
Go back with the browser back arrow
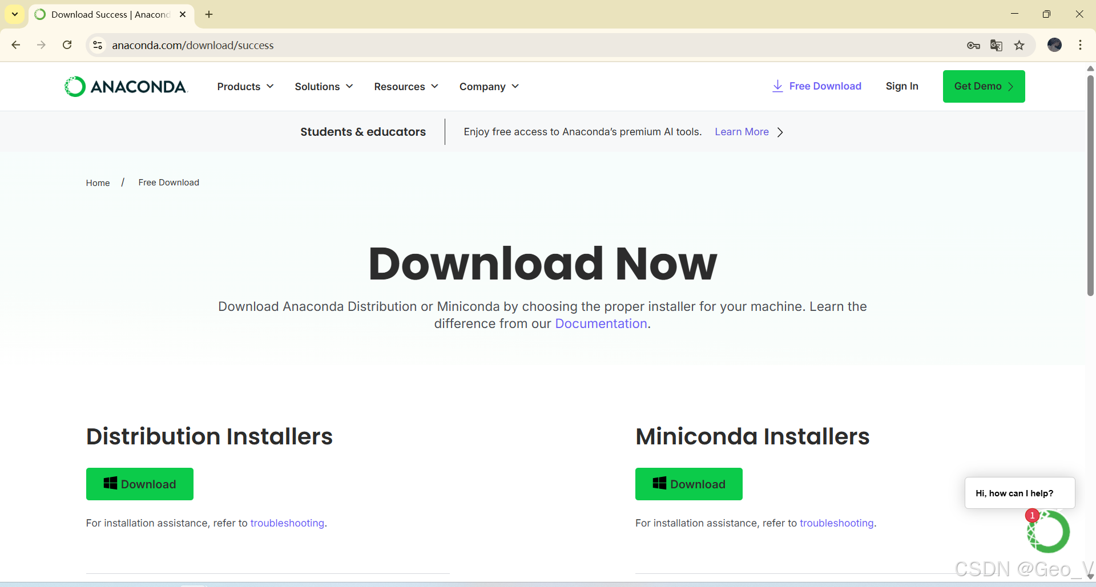(16, 45)
